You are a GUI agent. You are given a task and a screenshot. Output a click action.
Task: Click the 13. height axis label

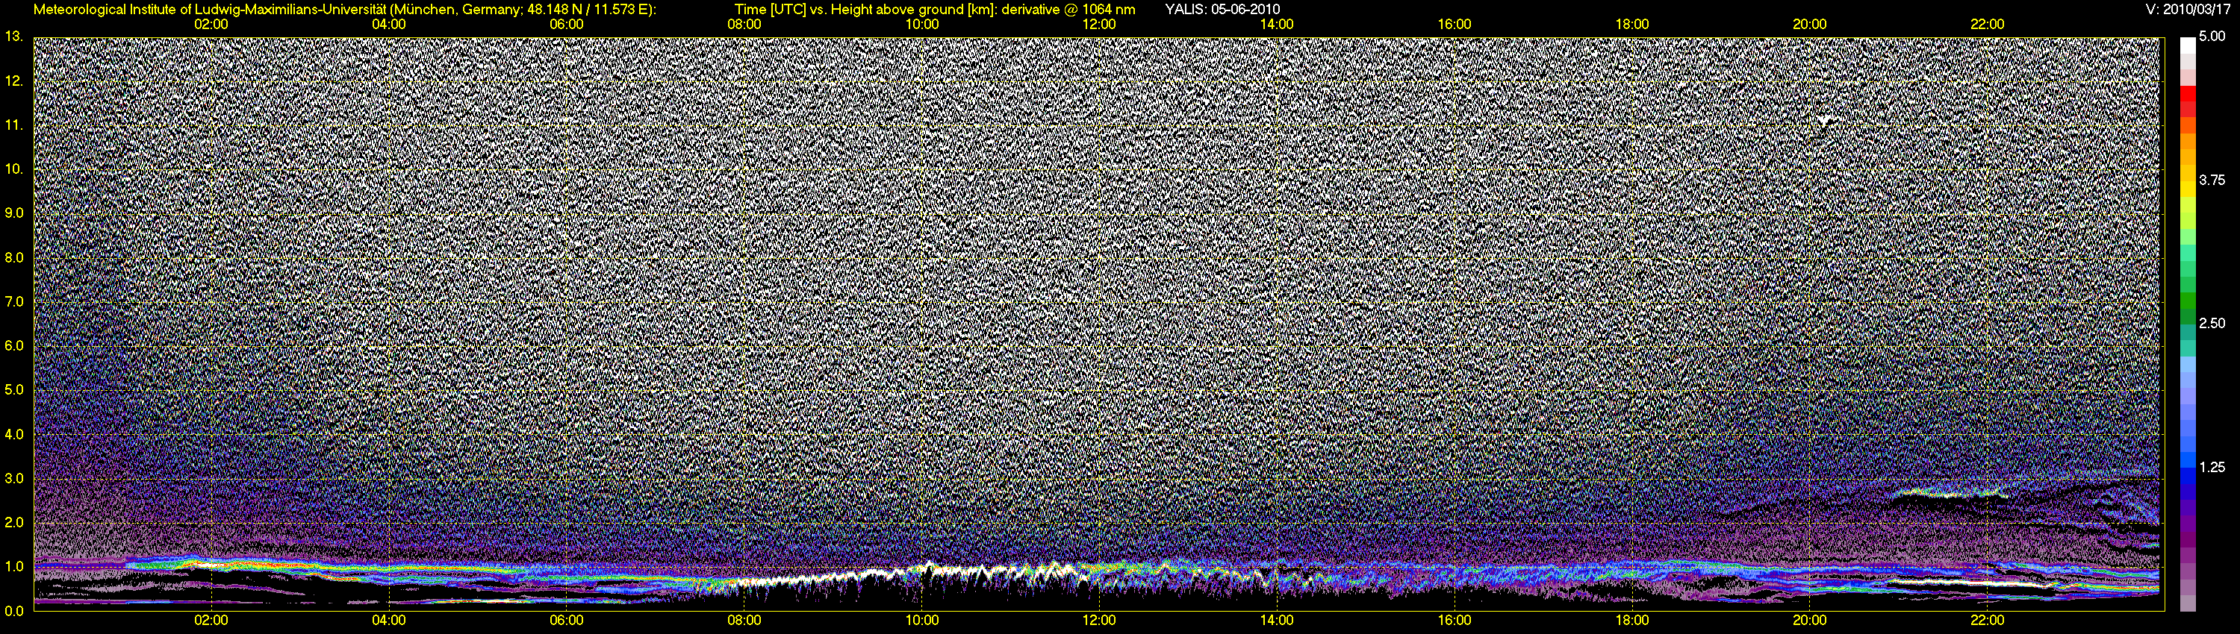[x=13, y=37]
